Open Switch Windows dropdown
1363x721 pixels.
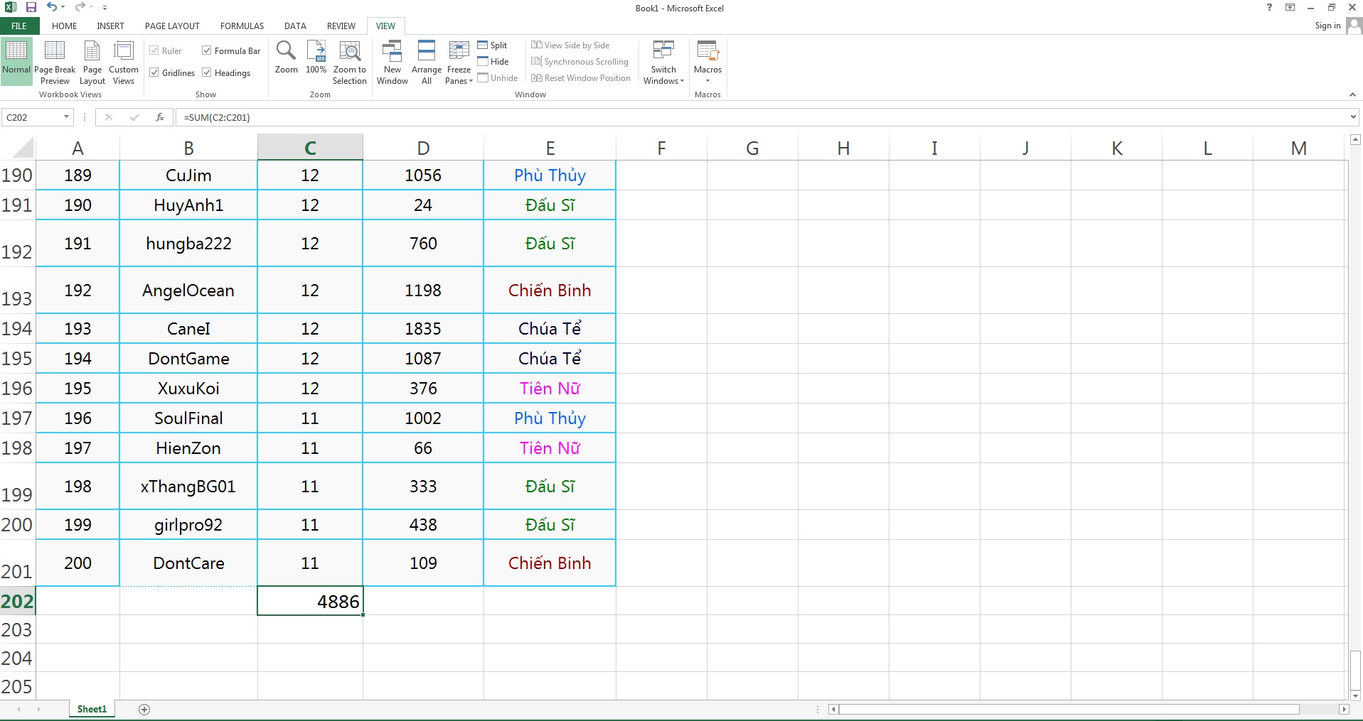663,63
